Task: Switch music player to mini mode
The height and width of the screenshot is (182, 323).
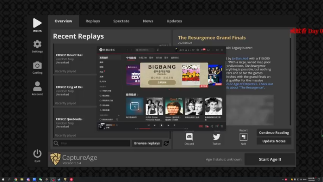Action: point(208,50)
